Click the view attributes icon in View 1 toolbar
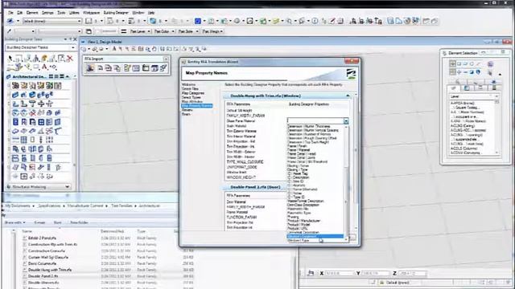515x289 pixels. click(x=84, y=49)
